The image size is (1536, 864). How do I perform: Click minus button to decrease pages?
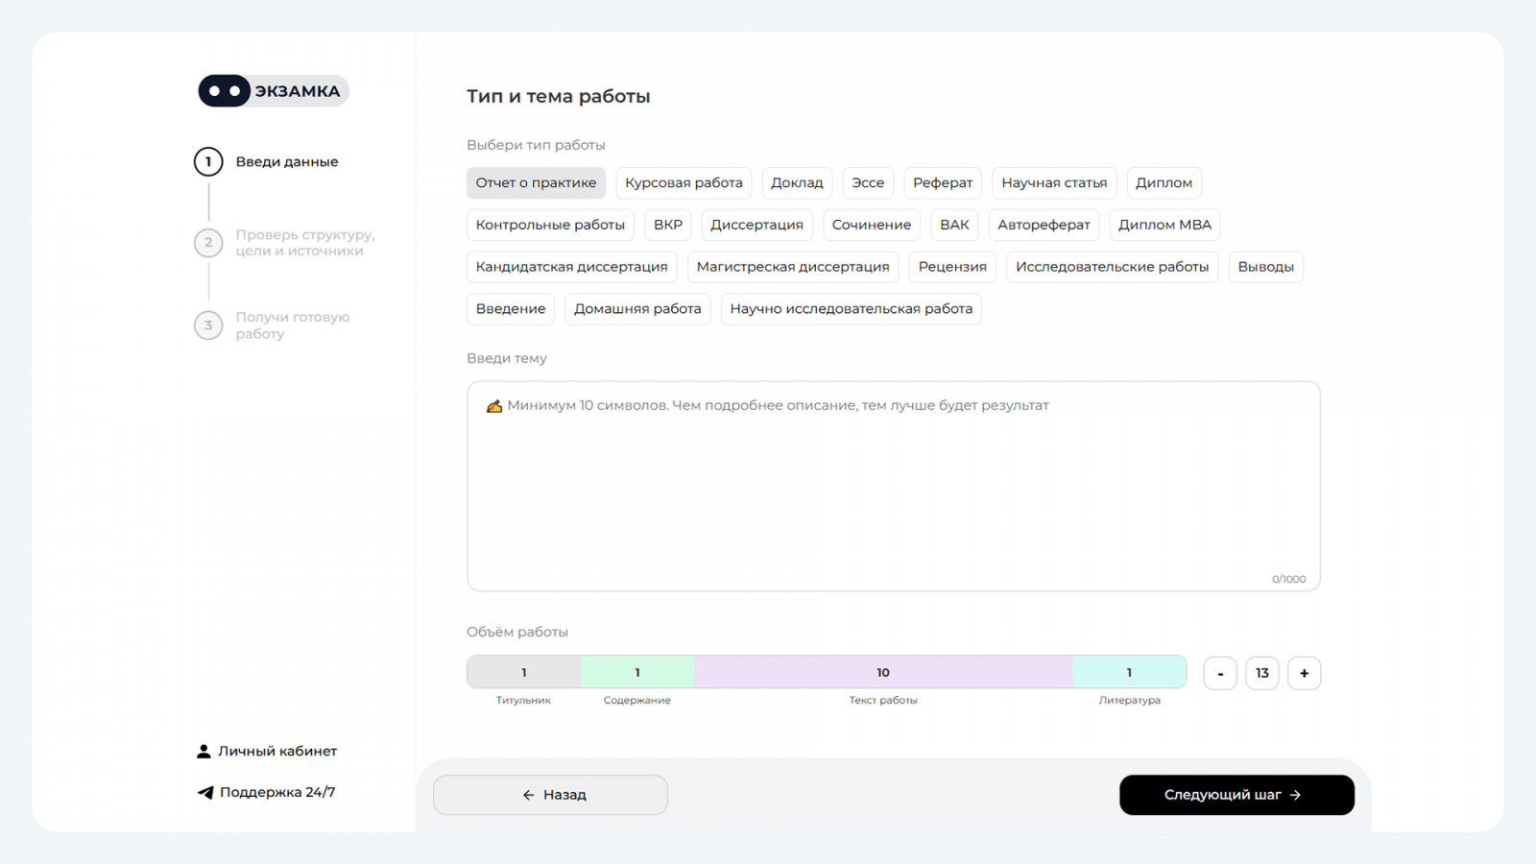tap(1220, 673)
